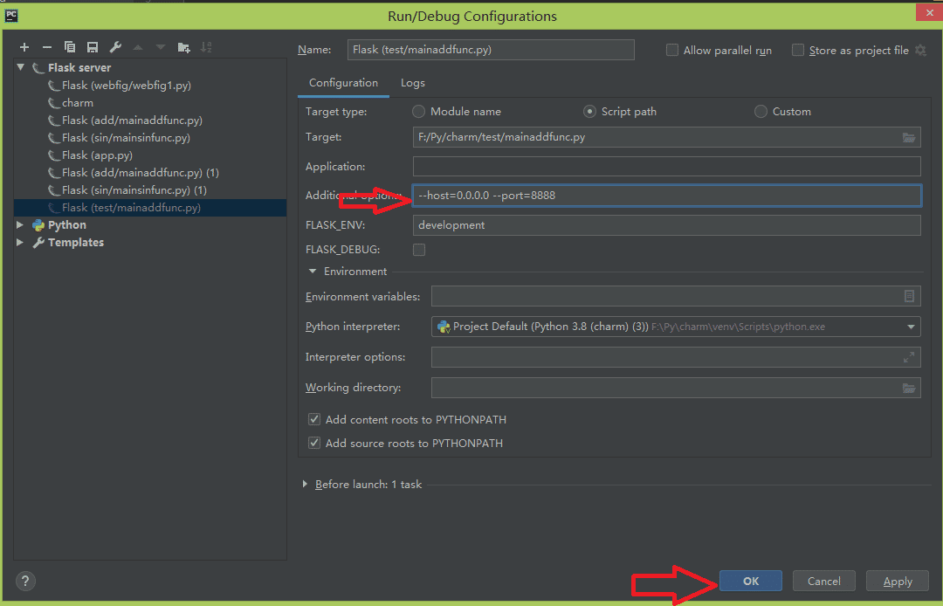The image size is (943, 606).
Task: Select the Module name radio button
Action: [419, 112]
